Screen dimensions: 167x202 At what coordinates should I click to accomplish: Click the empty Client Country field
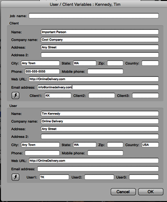click(150, 63)
